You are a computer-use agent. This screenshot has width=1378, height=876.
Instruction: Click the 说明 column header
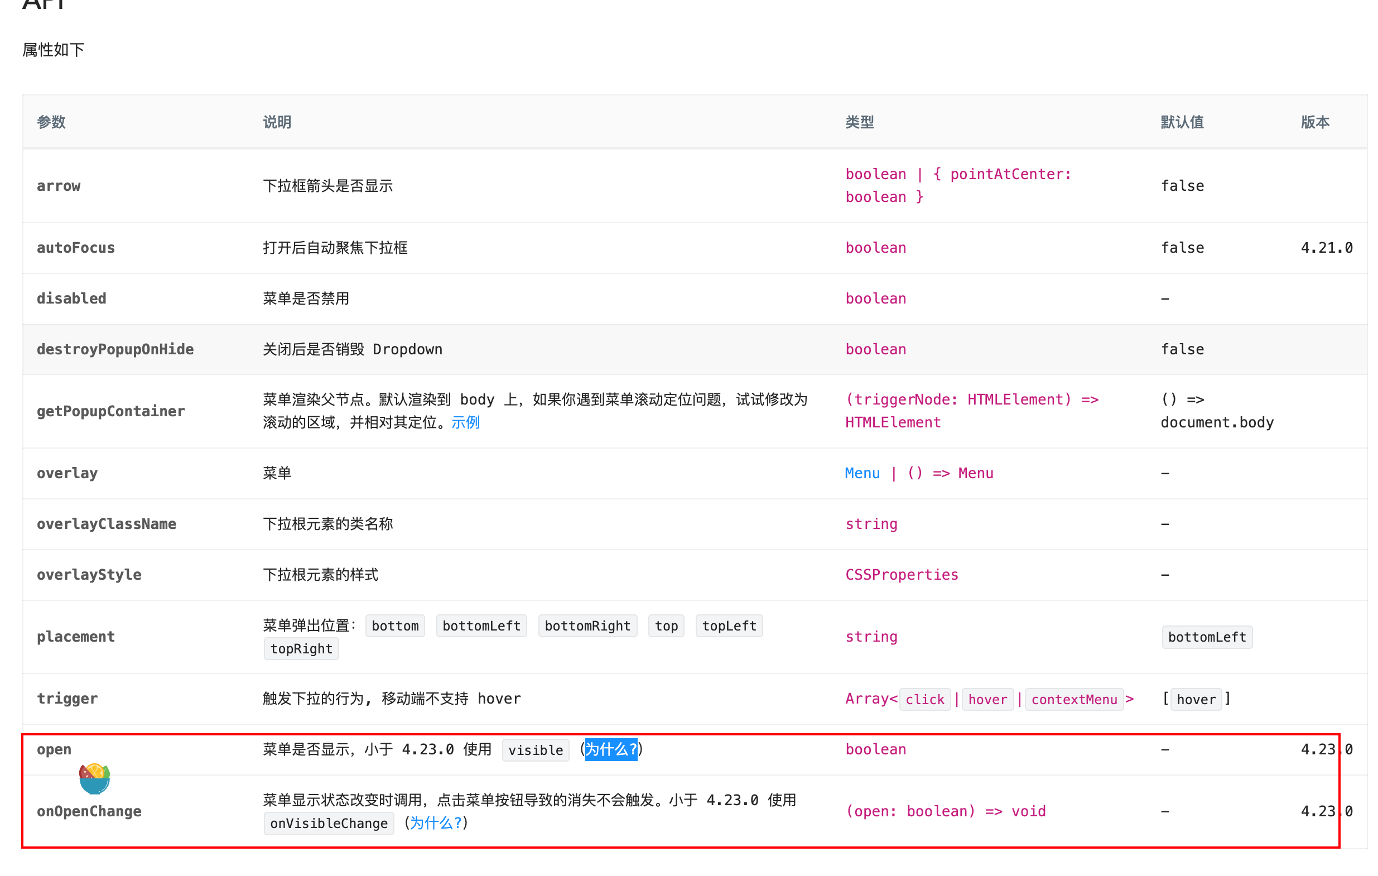(x=277, y=122)
